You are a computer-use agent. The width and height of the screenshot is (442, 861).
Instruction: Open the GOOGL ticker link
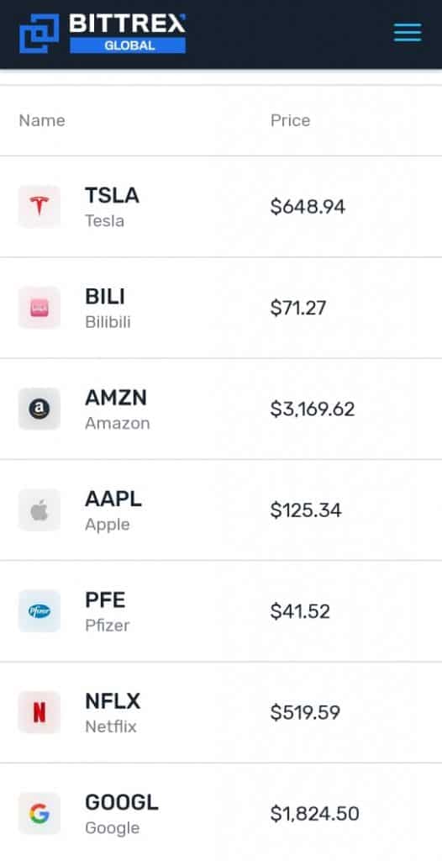pyautogui.click(x=121, y=802)
